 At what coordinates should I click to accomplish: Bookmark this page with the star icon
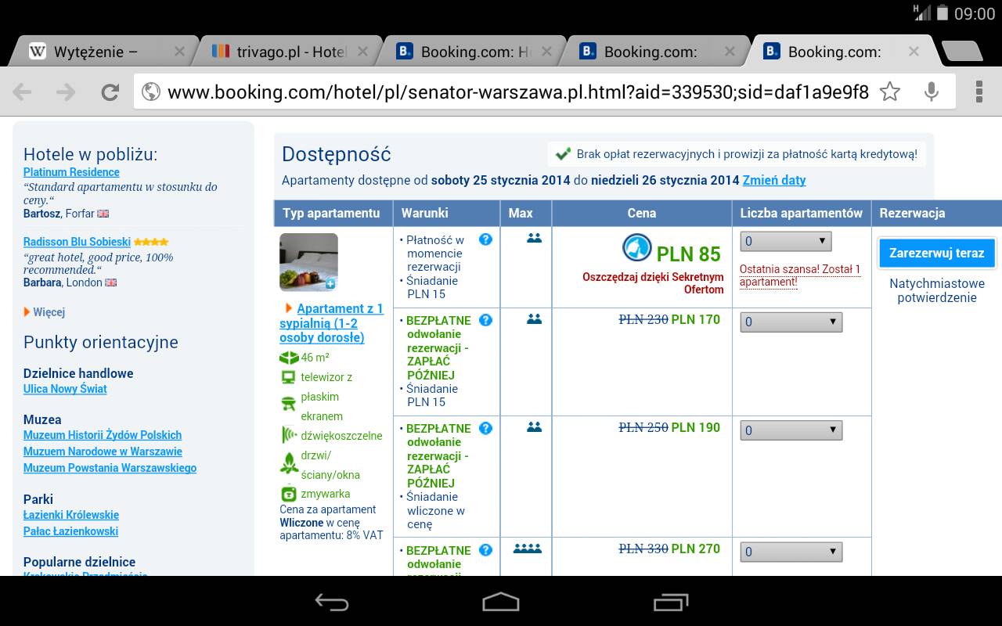[890, 92]
